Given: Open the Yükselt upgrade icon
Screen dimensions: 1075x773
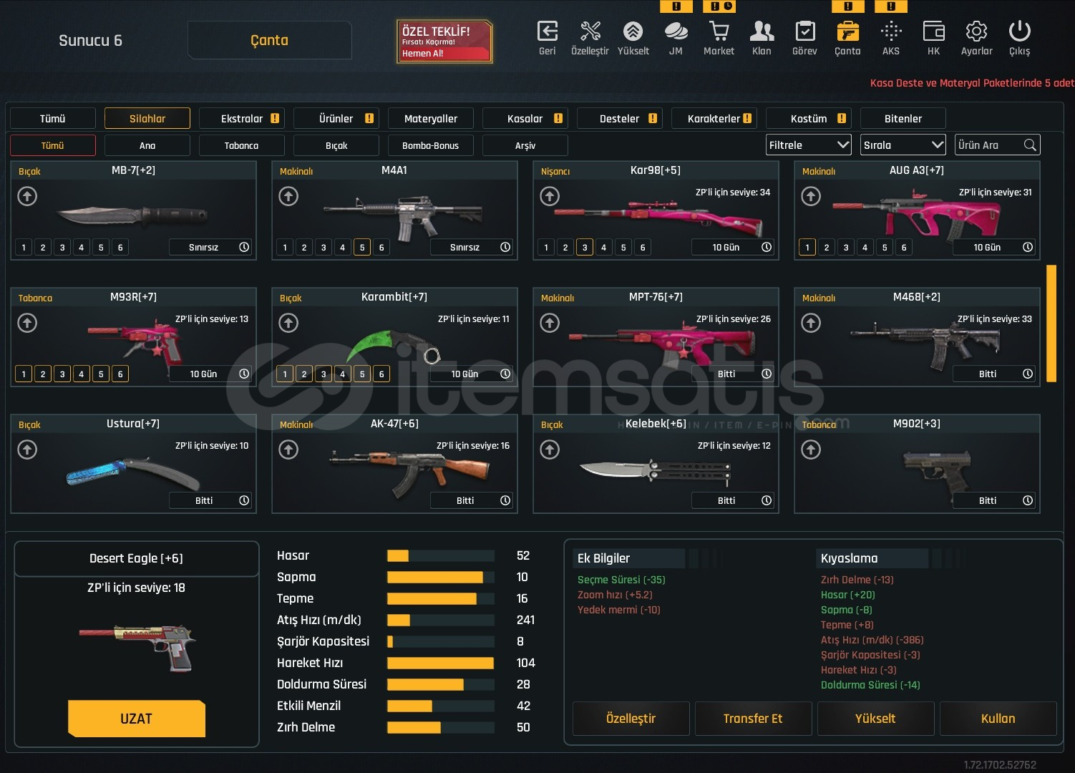Looking at the screenshot, I should coord(633,31).
